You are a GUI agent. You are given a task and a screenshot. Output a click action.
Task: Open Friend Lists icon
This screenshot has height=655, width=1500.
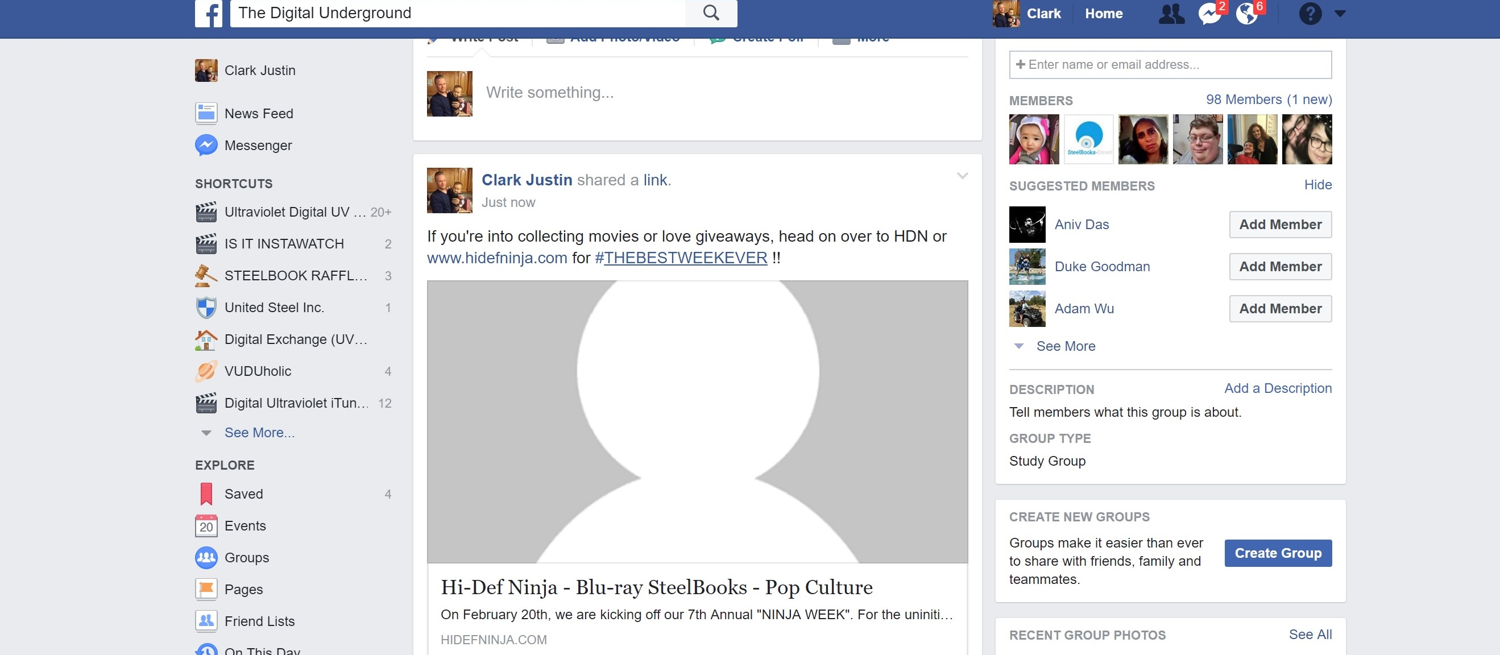pos(206,621)
